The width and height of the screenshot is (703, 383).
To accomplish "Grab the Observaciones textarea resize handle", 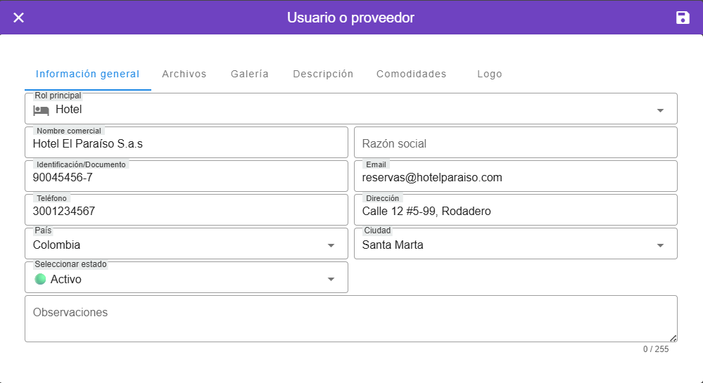I will (673, 338).
